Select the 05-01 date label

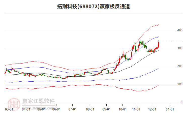(x=41, y=109)
